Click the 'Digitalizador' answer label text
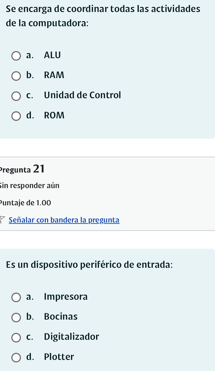 71,337
